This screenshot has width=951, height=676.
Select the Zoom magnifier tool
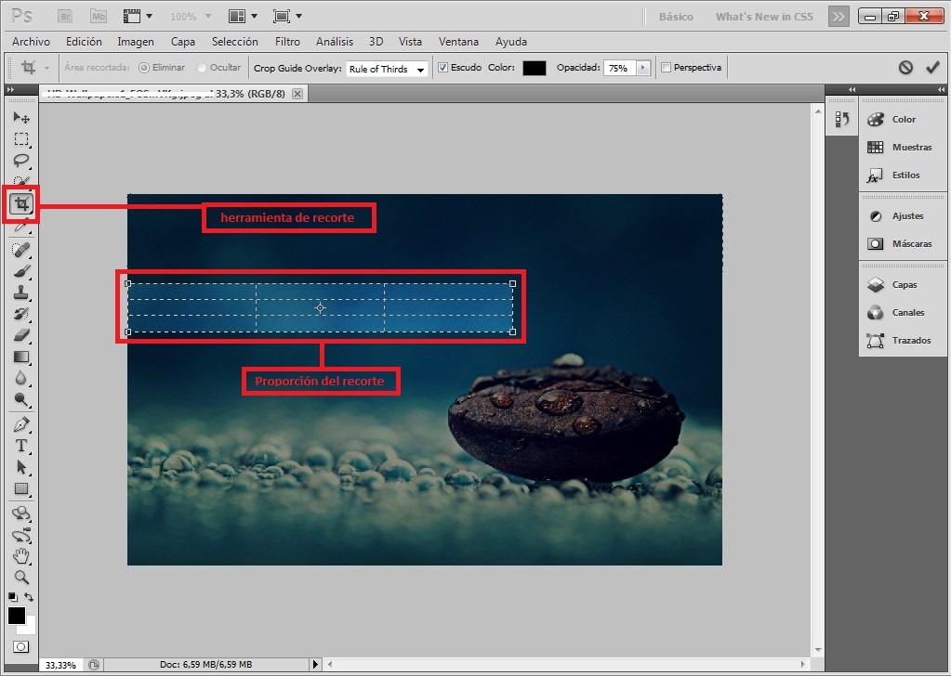(21, 577)
